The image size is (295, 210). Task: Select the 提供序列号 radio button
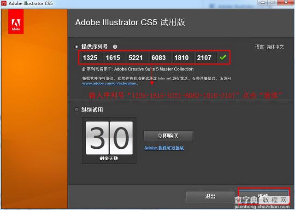[77, 47]
